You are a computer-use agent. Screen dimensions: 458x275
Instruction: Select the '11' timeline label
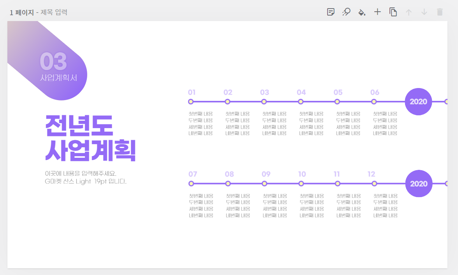(x=337, y=174)
